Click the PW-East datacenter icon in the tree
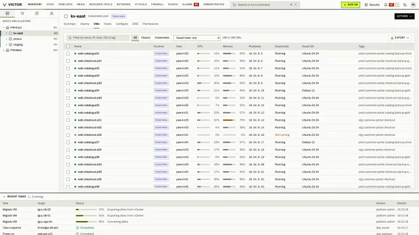The image size is (419, 235). click(8, 27)
